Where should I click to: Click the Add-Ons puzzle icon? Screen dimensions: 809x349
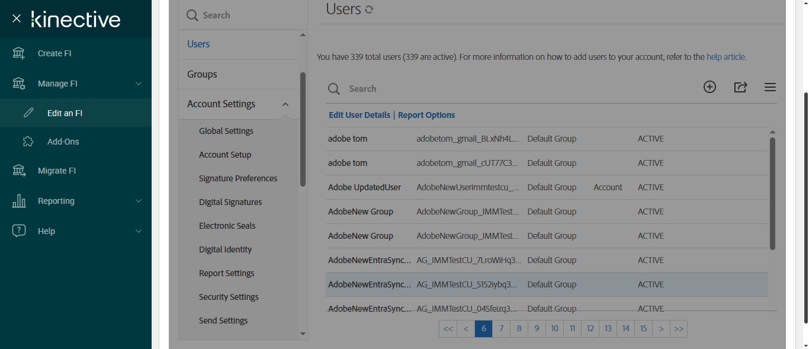tap(28, 142)
